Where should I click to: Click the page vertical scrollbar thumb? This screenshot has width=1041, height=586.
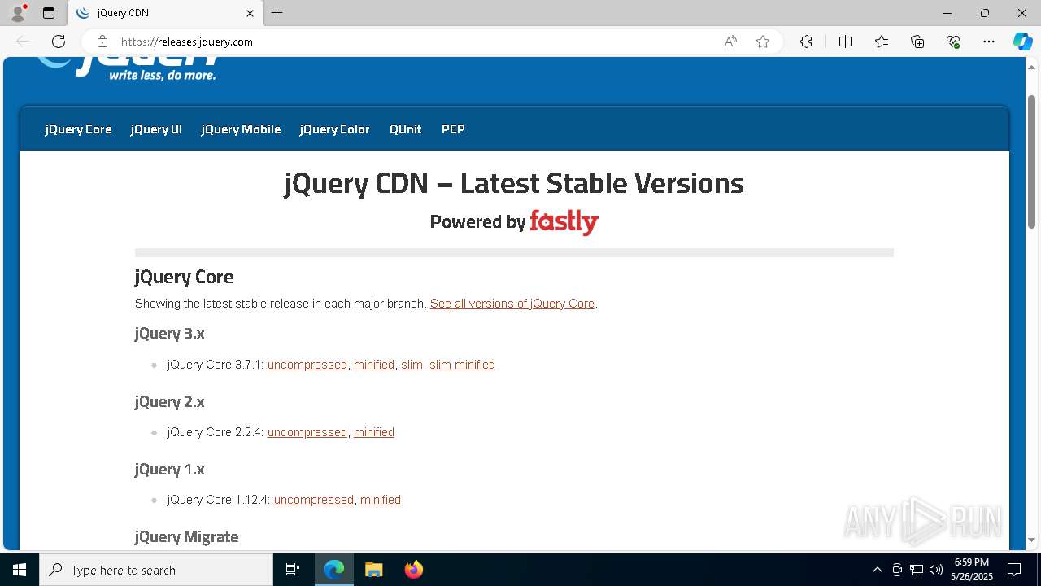(1032, 161)
